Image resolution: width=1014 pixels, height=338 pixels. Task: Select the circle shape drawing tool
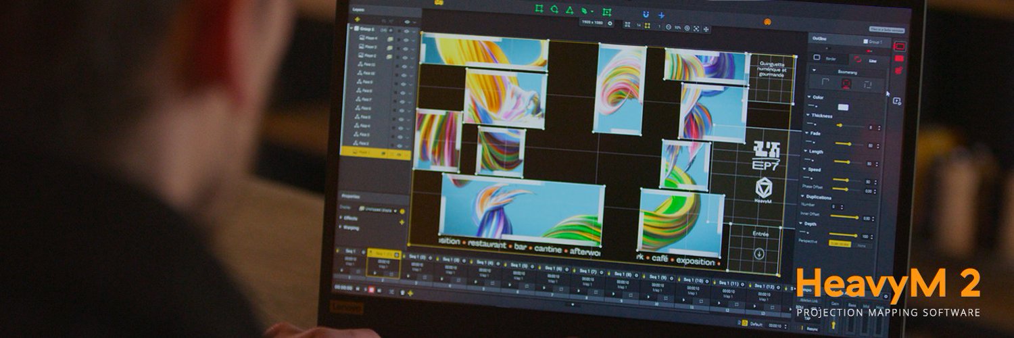[554, 9]
